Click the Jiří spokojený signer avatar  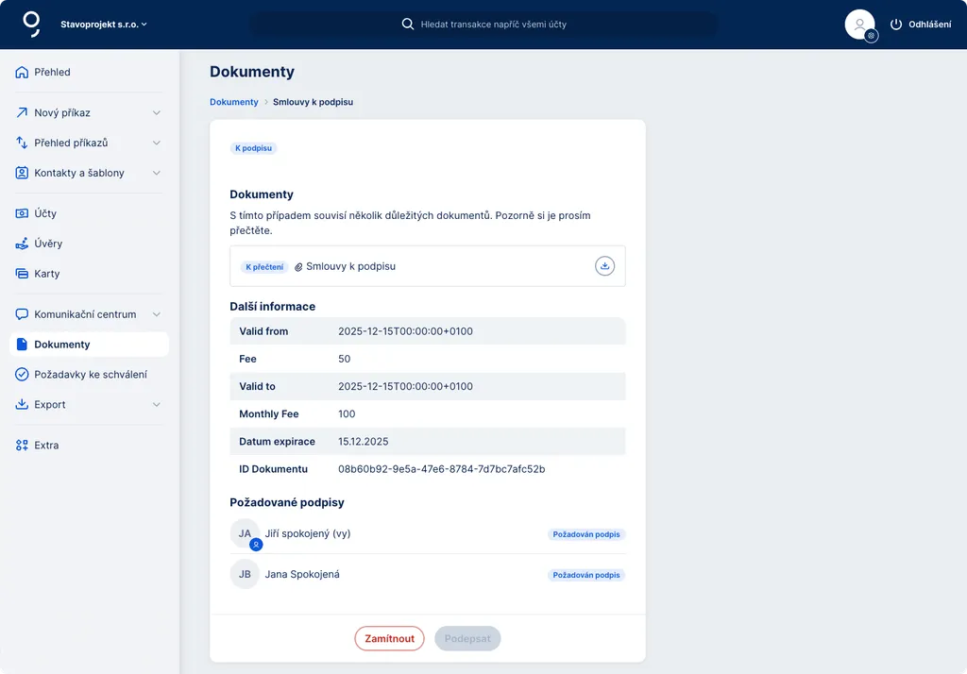coord(245,533)
